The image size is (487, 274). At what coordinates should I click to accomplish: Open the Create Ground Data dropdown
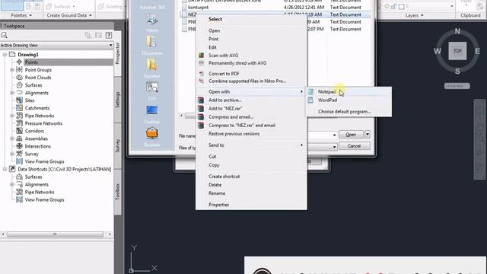click(x=69, y=15)
